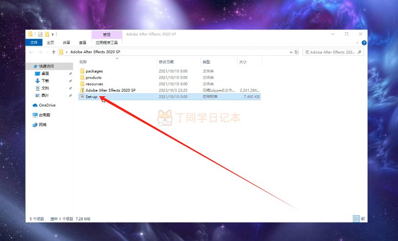
Task: Select OneDrive in navigation pane
Action: point(47,105)
